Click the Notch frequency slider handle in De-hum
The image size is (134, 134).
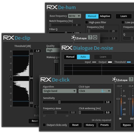coord(50,25)
